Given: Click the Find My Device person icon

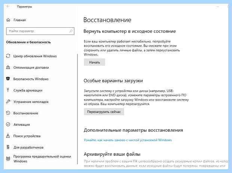Looking at the screenshot, I should [8, 136].
